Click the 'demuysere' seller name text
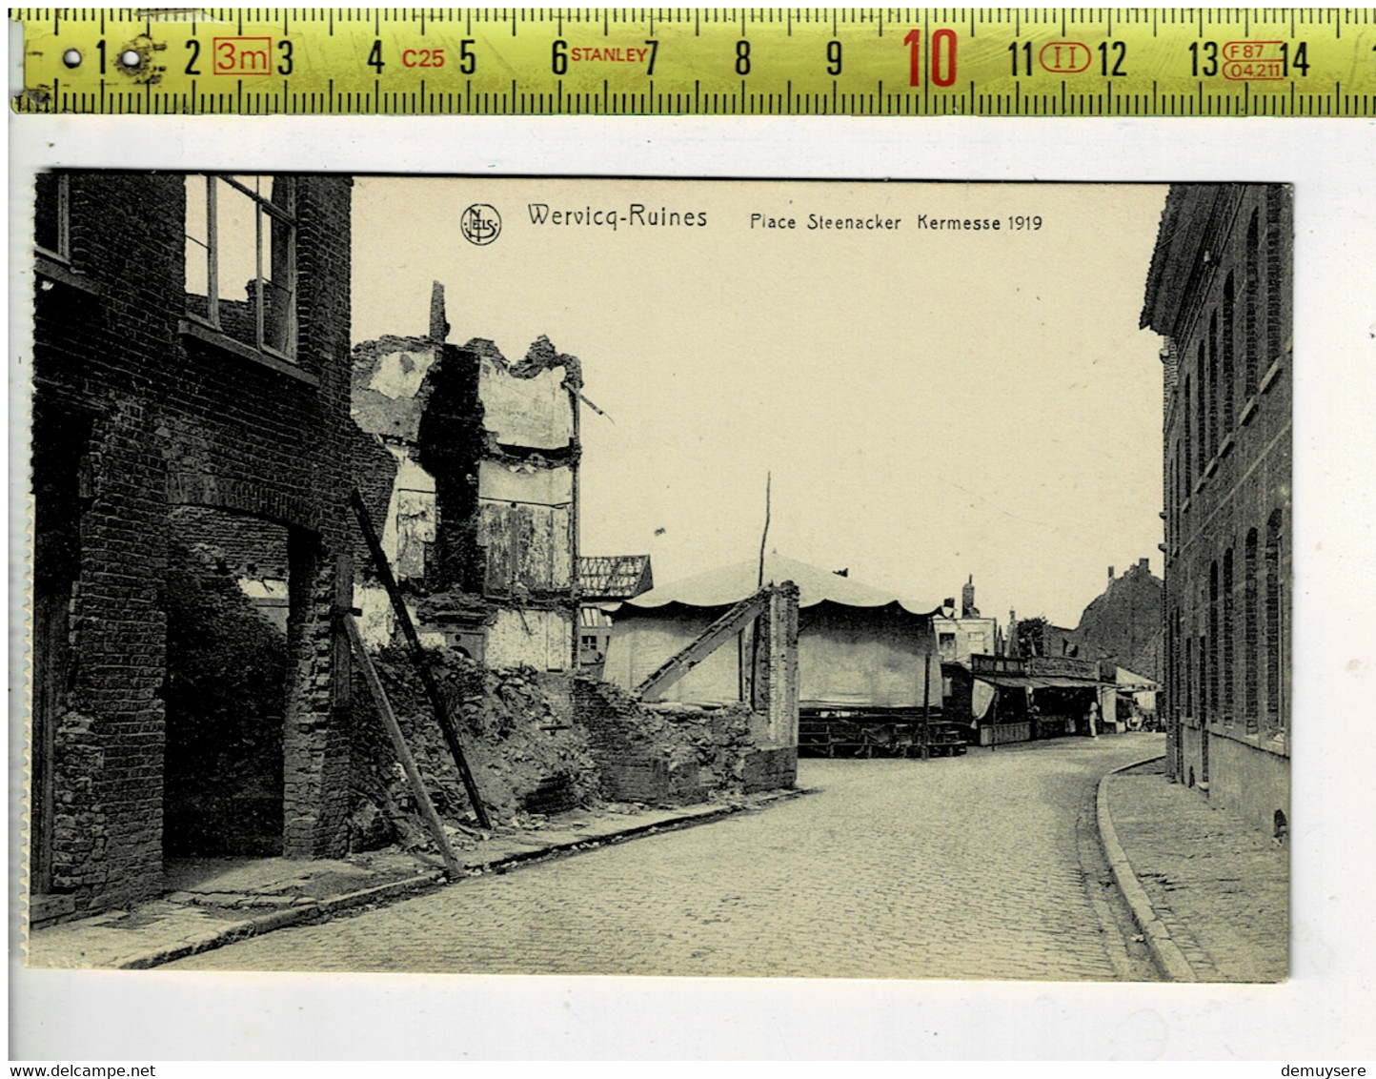The height and width of the screenshot is (1079, 1376). coord(1324,1070)
